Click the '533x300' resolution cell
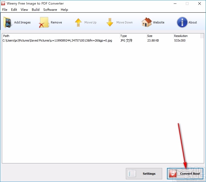Viewport: 206px width, 182px height. (180, 40)
